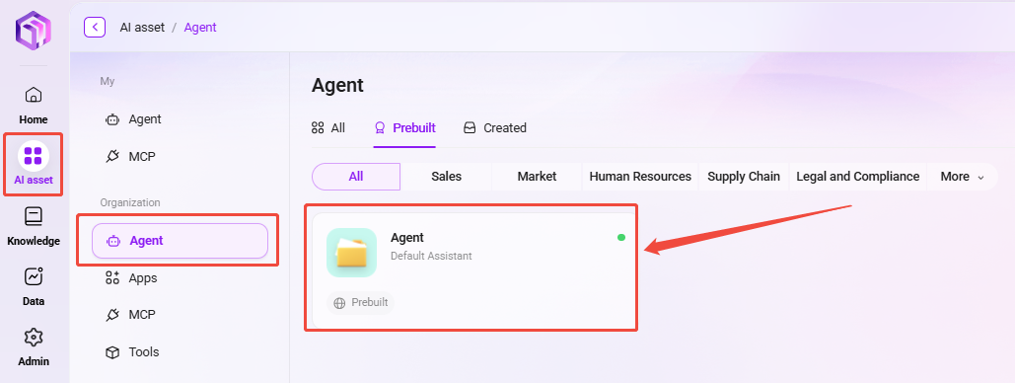Expand the More categories dropdown

point(963,177)
